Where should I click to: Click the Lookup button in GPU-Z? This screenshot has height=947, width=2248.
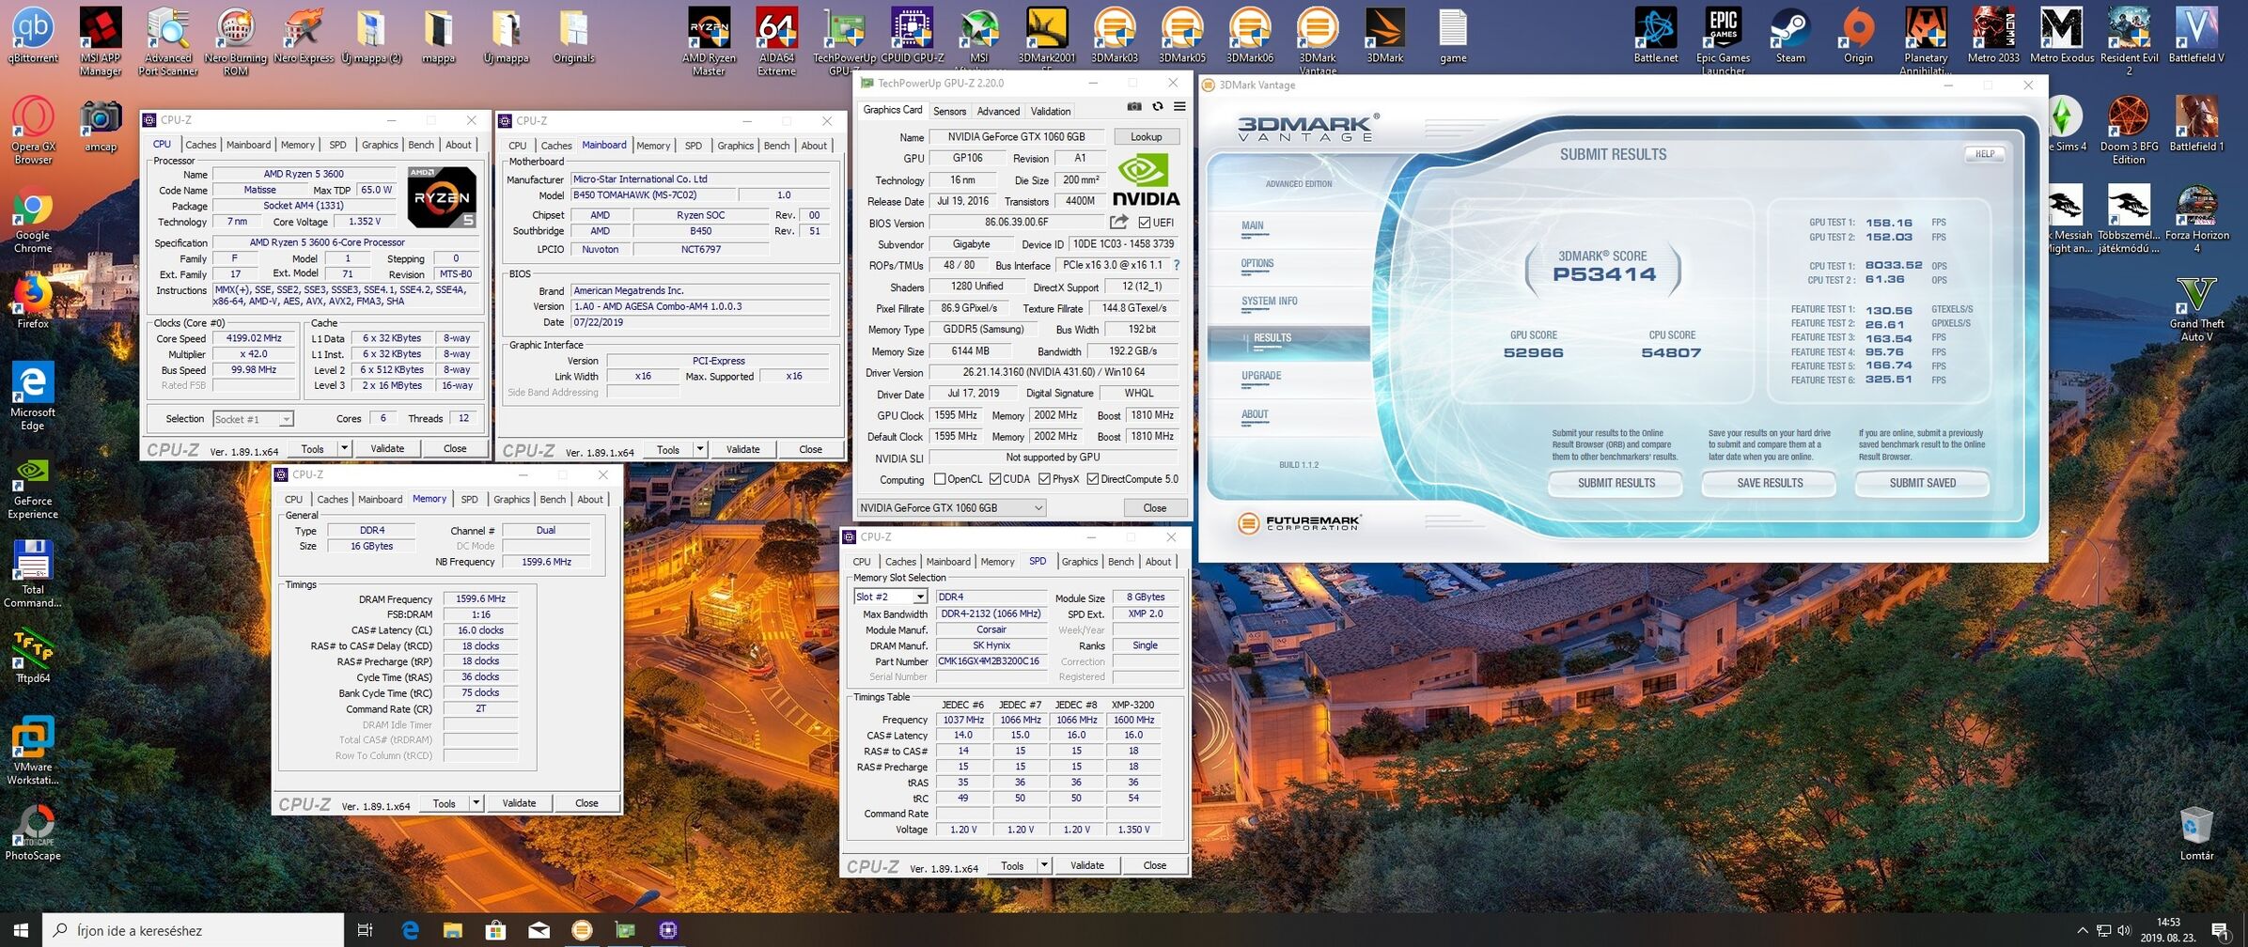tap(1146, 137)
